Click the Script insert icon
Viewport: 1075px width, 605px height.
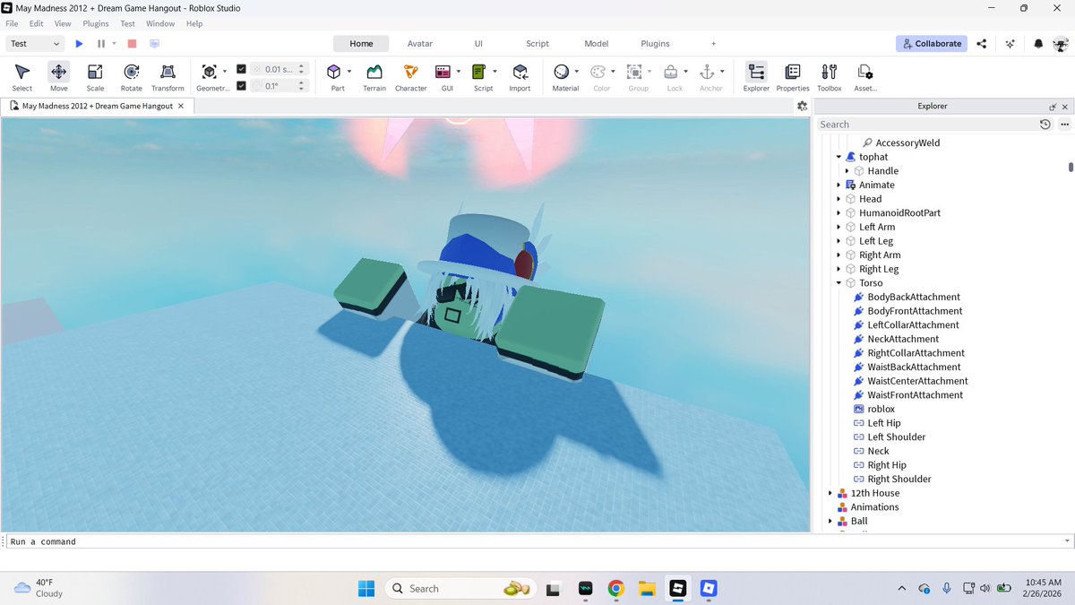(479, 73)
